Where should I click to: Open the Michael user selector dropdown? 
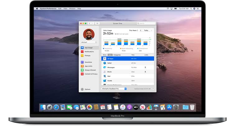89,42
